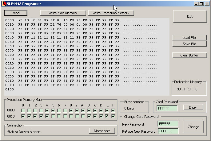Screen dimensions: 211x141
Task: Click Write Protection Memory button
Action: [111, 13]
